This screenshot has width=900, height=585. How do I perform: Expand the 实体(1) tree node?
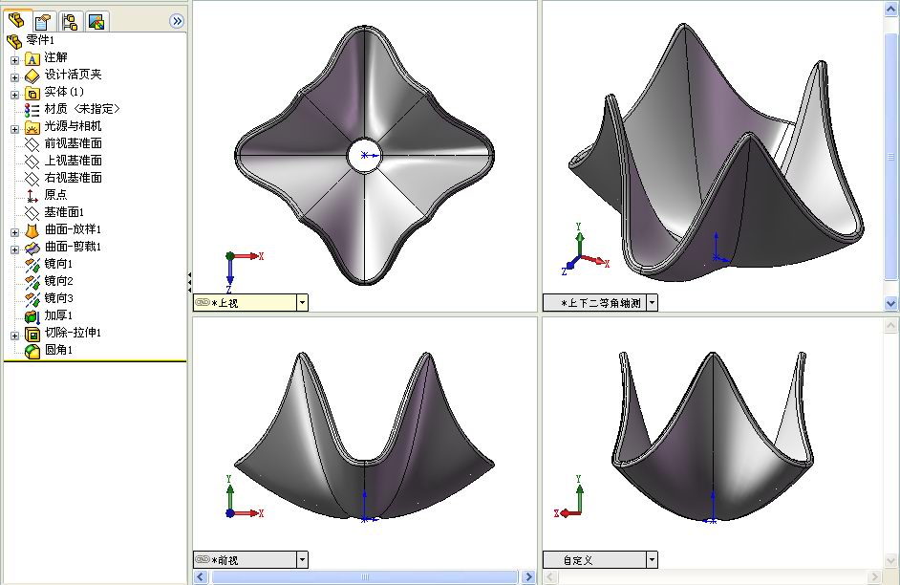pos(14,94)
